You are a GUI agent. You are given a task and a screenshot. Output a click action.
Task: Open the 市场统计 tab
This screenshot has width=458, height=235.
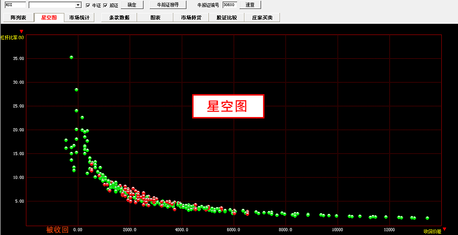(79, 18)
